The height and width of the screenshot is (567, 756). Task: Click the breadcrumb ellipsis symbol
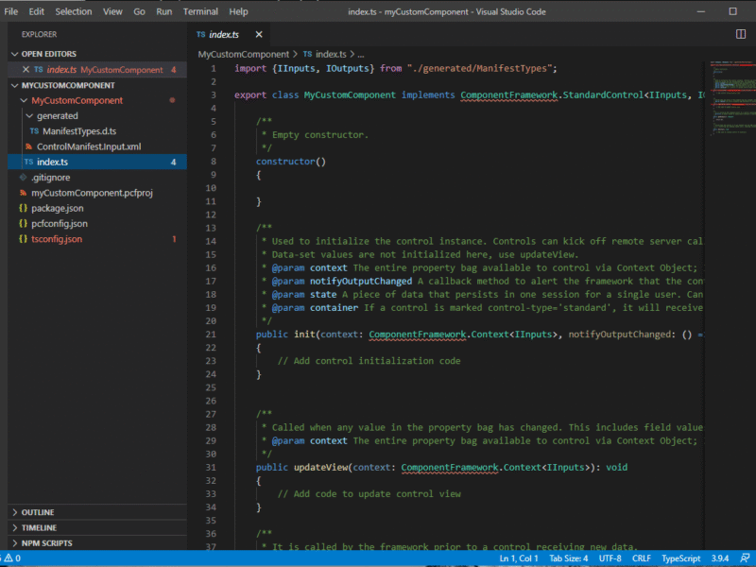click(361, 55)
